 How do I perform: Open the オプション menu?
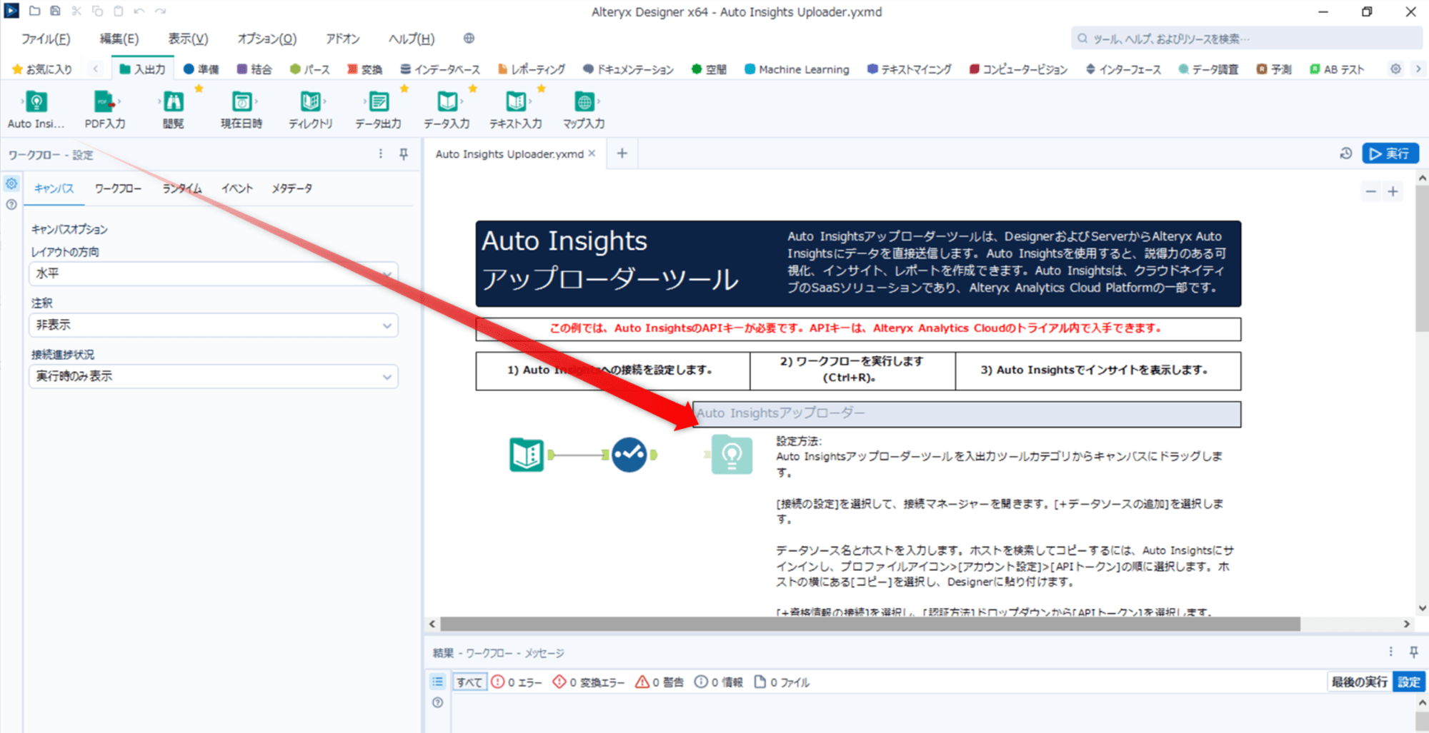tap(267, 39)
